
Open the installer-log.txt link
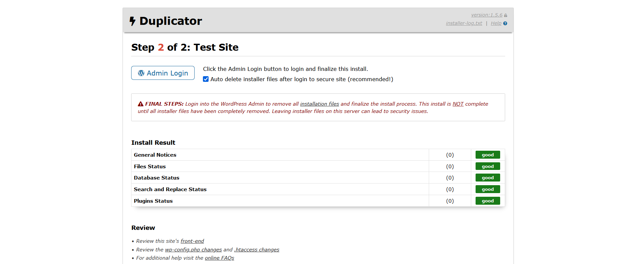pos(464,23)
